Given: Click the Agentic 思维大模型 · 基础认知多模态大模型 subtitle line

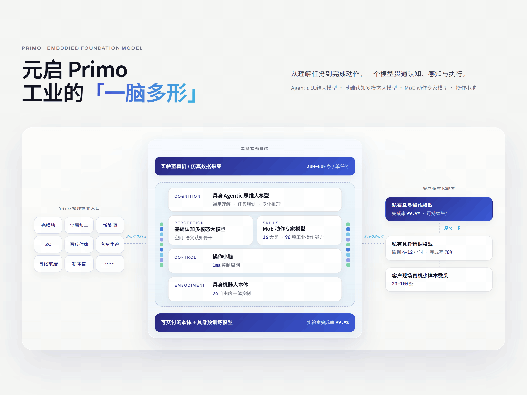Looking at the screenshot, I should pyautogui.click(x=384, y=88).
